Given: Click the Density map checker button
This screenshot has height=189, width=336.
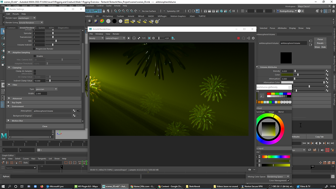Looking at the screenshot, I should (327, 71).
